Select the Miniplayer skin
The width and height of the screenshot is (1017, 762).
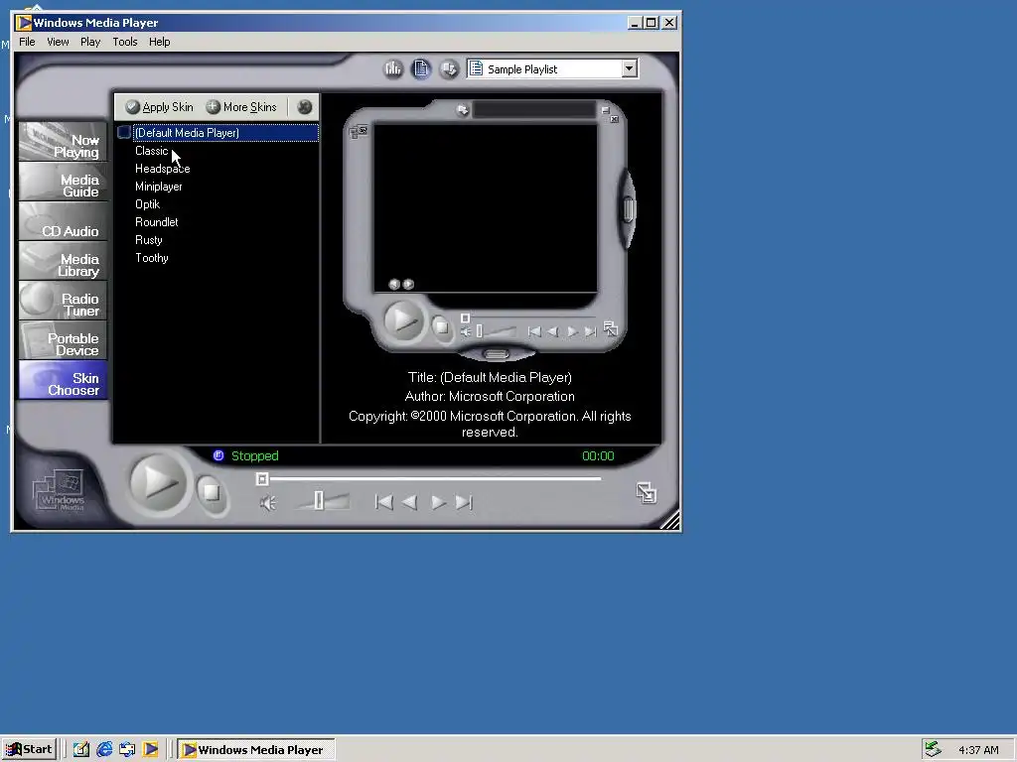click(158, 187)
